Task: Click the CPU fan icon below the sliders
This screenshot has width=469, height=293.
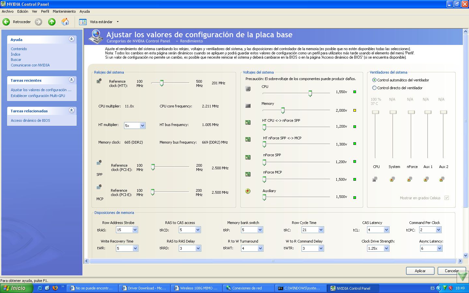Action: pyautogui.click(x=375, y=179)
